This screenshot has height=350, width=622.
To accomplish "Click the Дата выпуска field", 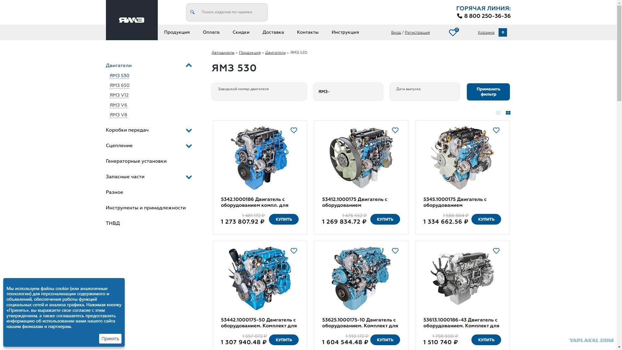I will click(x=425, y=92).
